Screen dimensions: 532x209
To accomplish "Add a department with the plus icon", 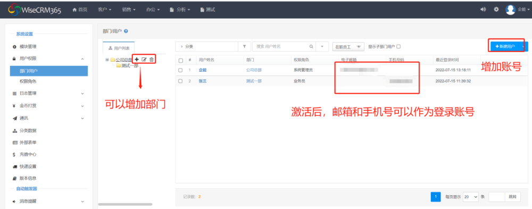I will pos(137,60).
